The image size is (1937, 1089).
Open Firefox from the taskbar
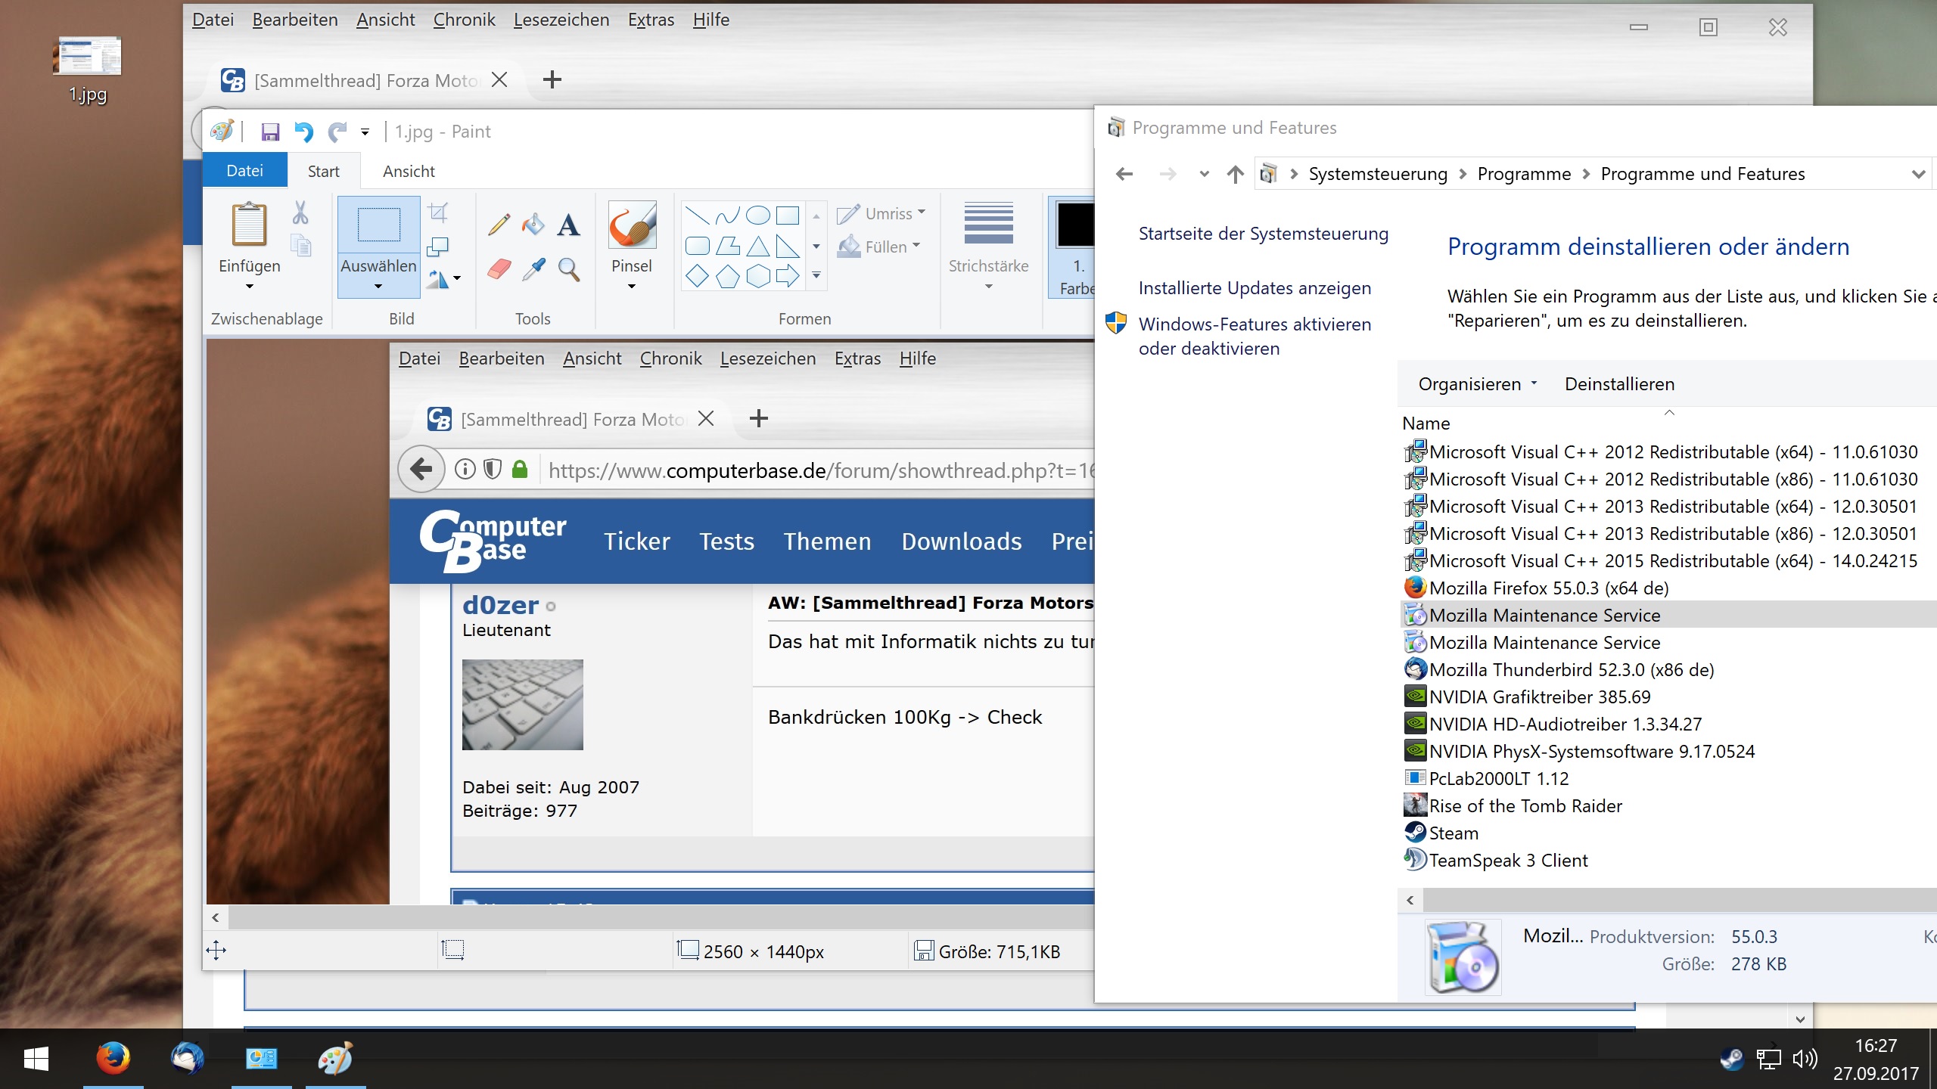tap(113, 1058)
